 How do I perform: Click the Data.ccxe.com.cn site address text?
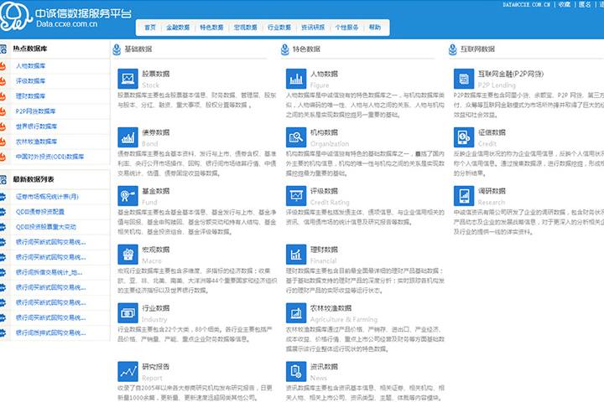point(67,23)
